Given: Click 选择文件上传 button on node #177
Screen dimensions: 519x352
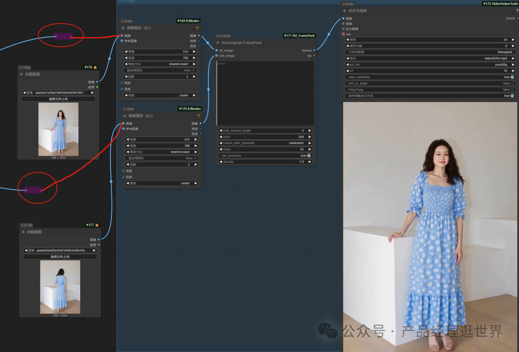Looking at the screenshot, I should 60,257.
